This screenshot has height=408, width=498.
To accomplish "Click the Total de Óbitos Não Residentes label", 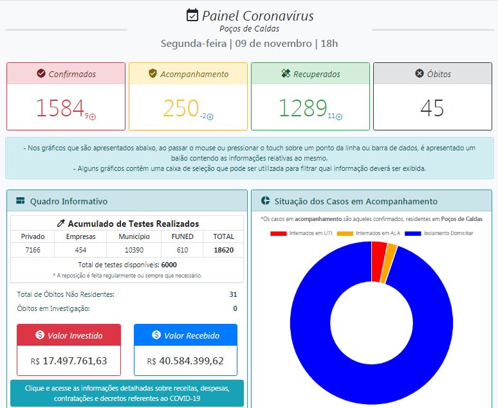I will click(66, 294).
